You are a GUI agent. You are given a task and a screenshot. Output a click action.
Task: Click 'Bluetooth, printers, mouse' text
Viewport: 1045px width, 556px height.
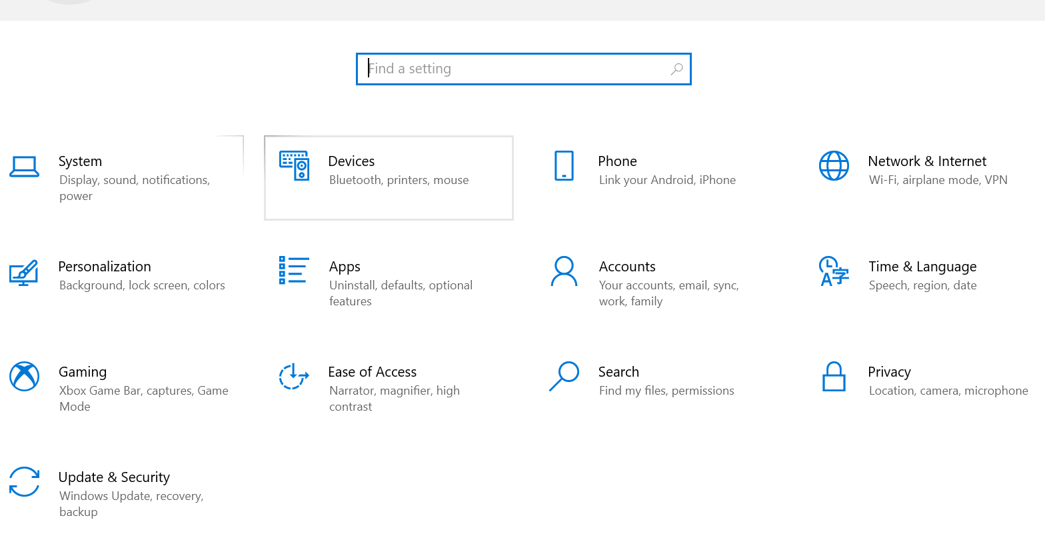[x=399, y=180]
